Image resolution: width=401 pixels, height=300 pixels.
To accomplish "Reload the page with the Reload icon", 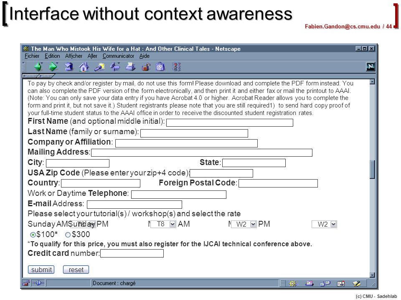I will pyautogui.click(x=69, y=67).
